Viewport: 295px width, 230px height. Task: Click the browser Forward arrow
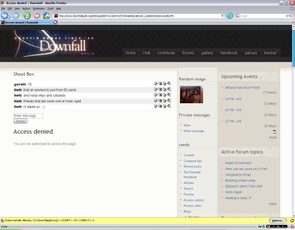coord(16,16)
